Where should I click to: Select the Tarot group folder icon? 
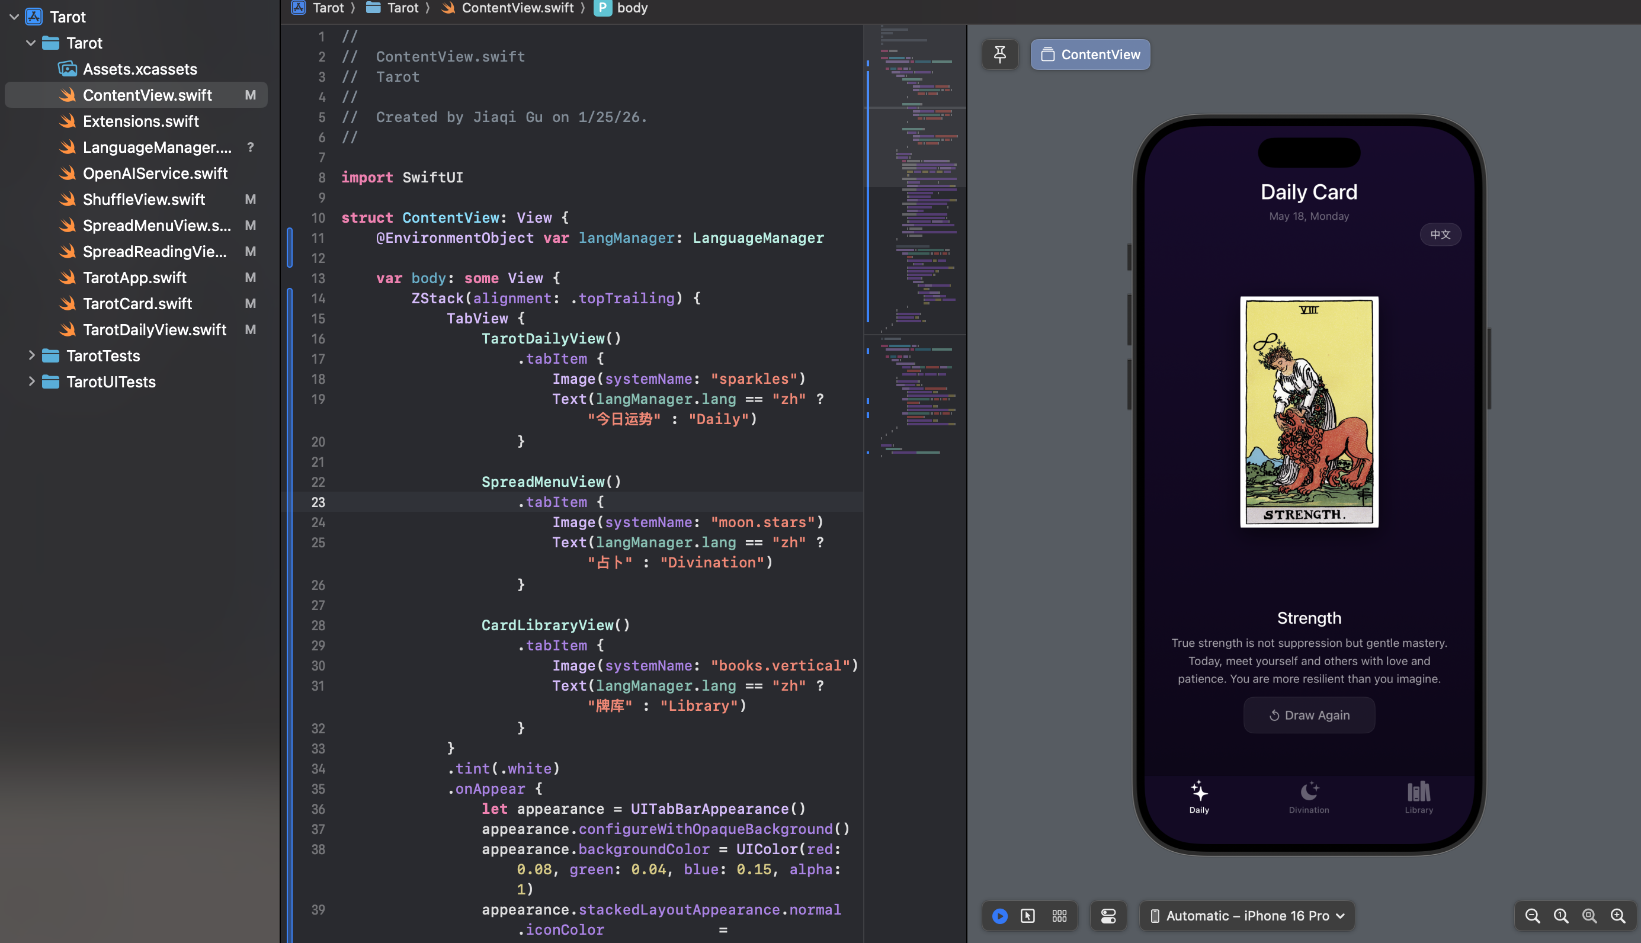pyautogui.click(x=50, y=43)
